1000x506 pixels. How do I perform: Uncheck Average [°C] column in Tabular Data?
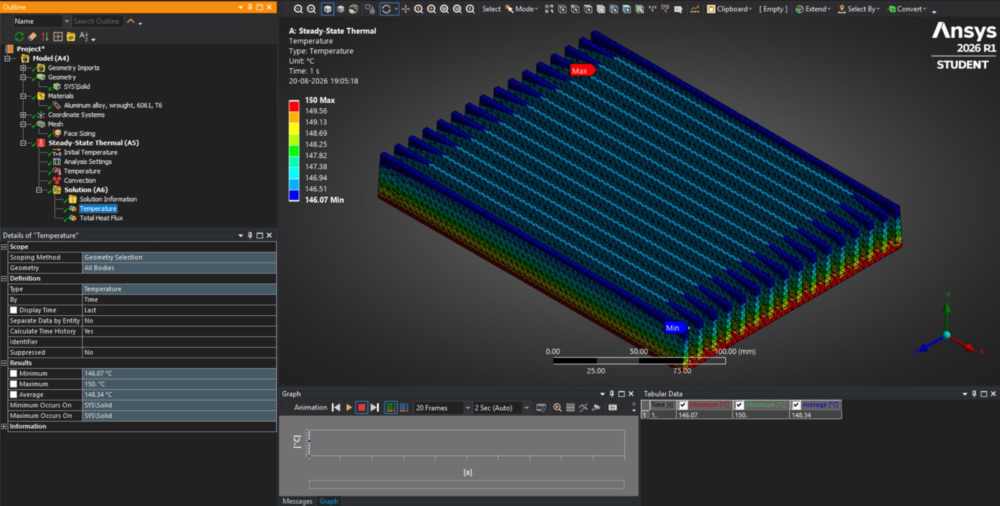[x=796, y=405]
